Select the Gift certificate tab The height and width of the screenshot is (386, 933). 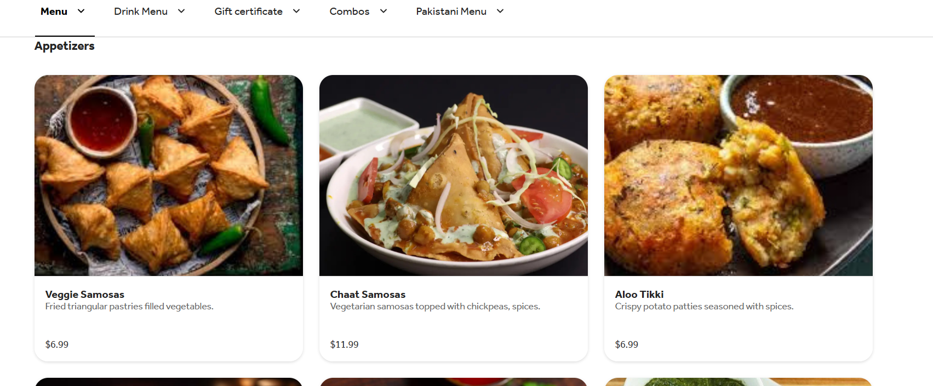(248, 11)
